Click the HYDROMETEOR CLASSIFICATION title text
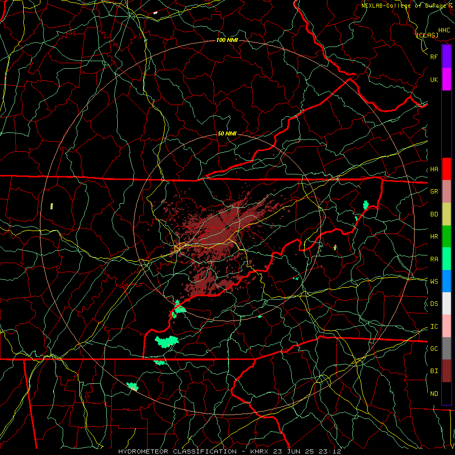This screenshot has width=455, height=455. click(177, 451)
